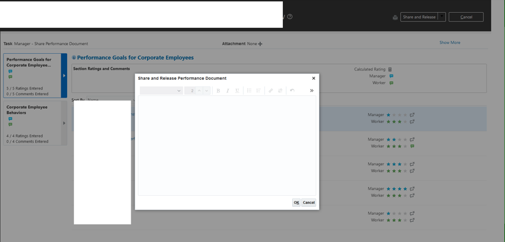This screenshot has width=505, height=242.
Task: Open Worker comment icon in highlighted goal row
Action: [x=412, y=121]
